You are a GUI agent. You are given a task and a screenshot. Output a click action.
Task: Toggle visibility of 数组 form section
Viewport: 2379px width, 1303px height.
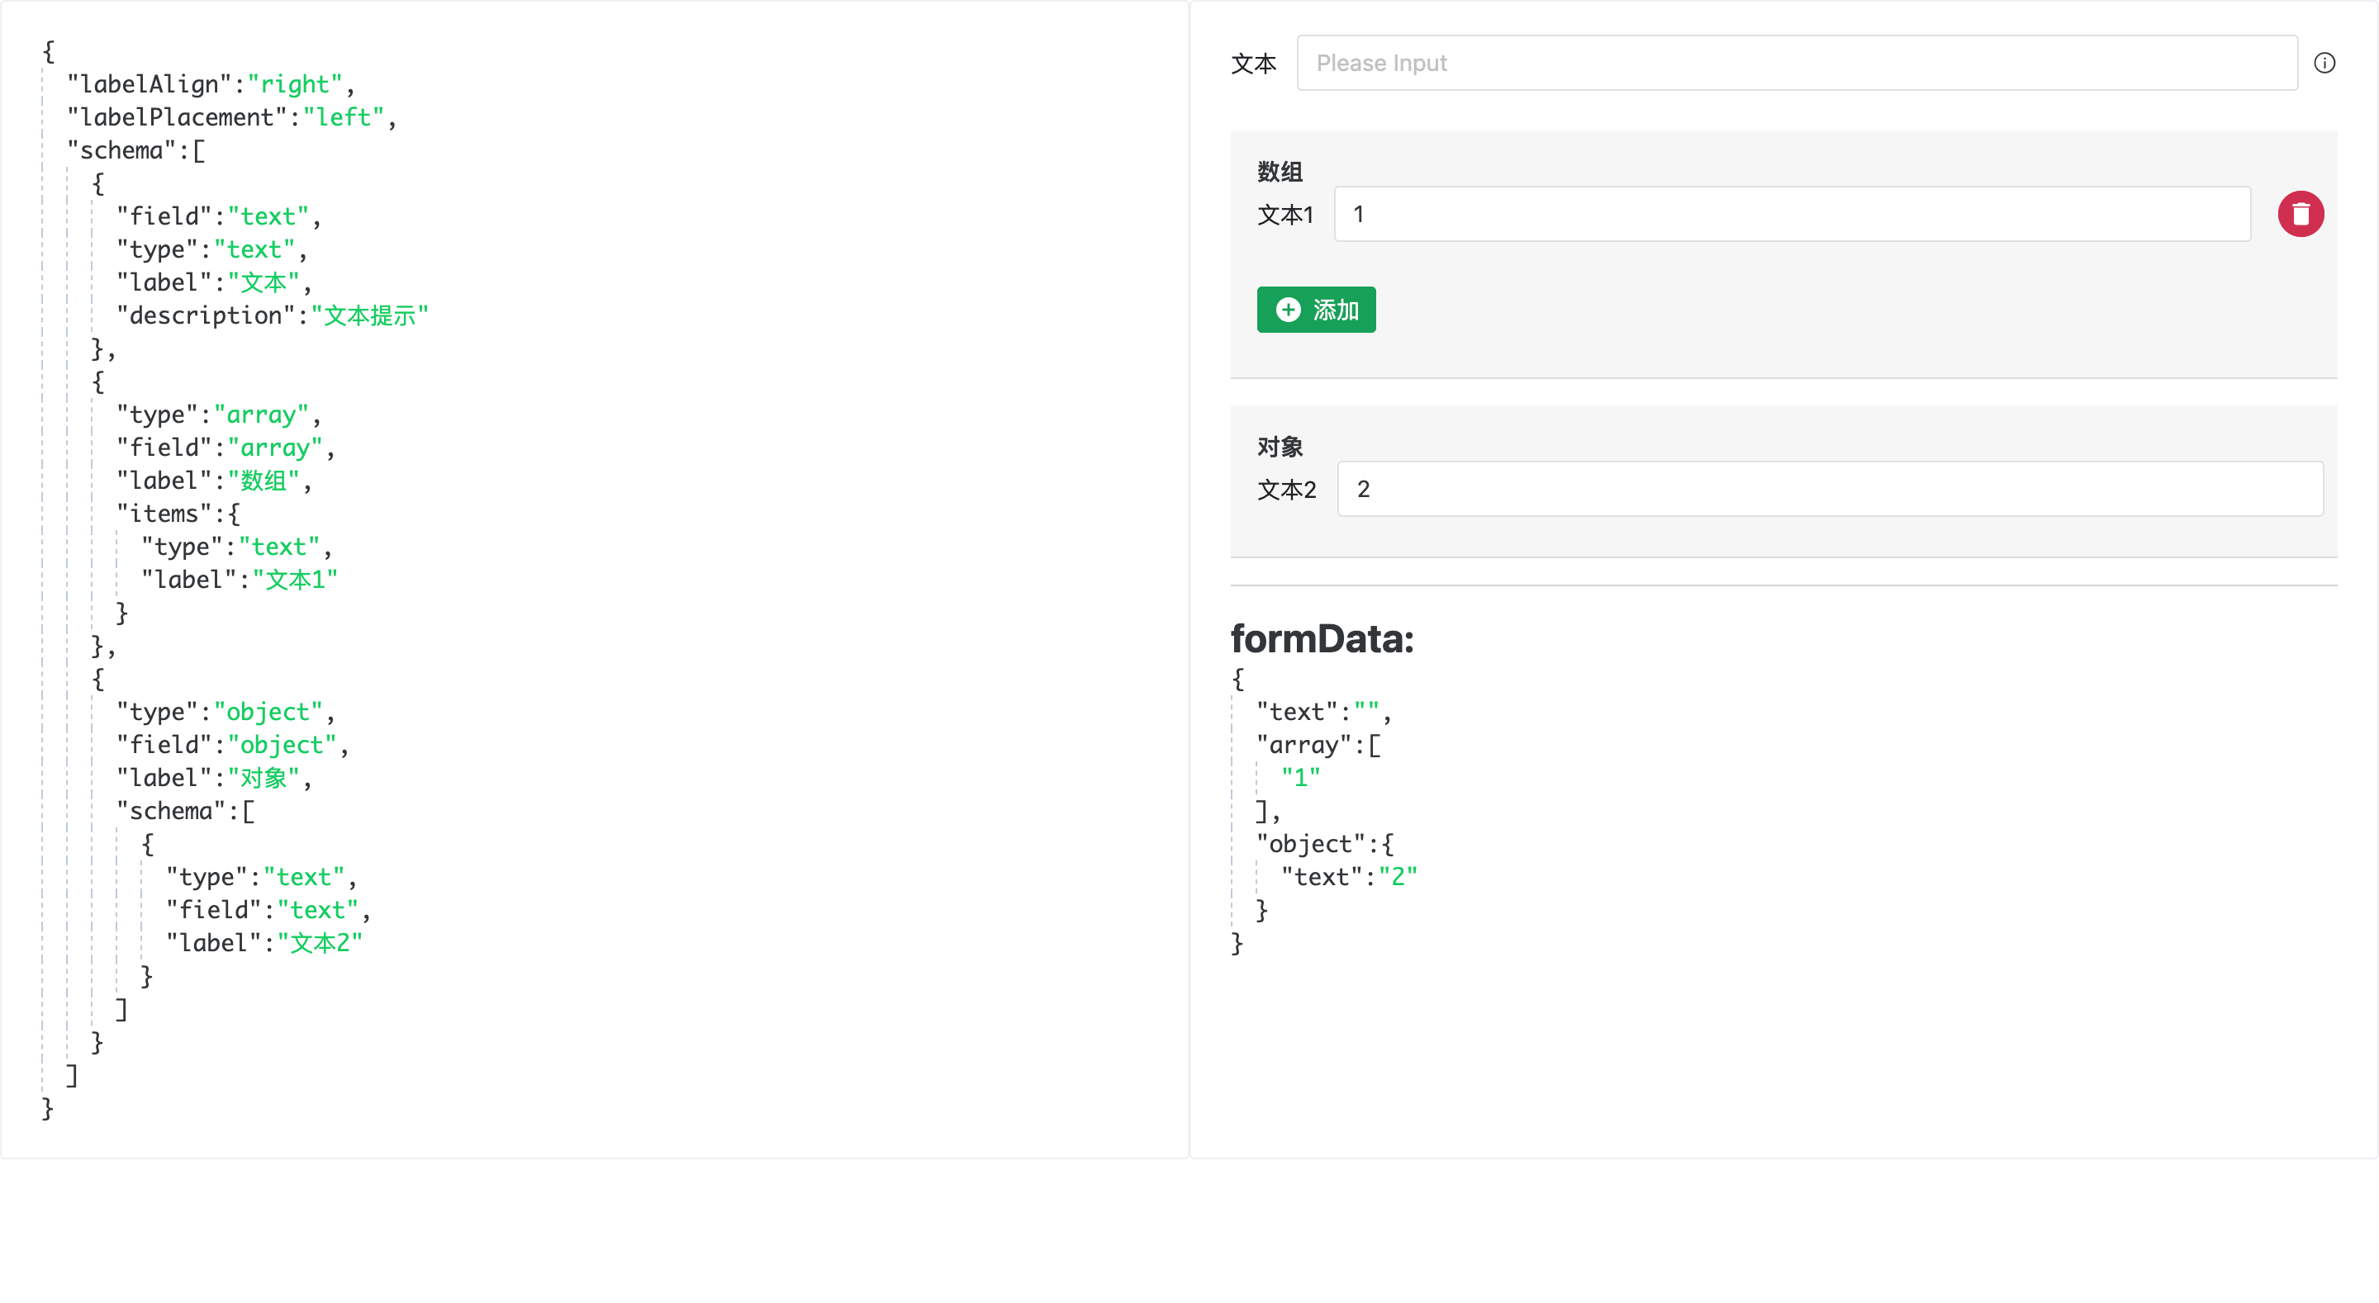click(1283, 160)
